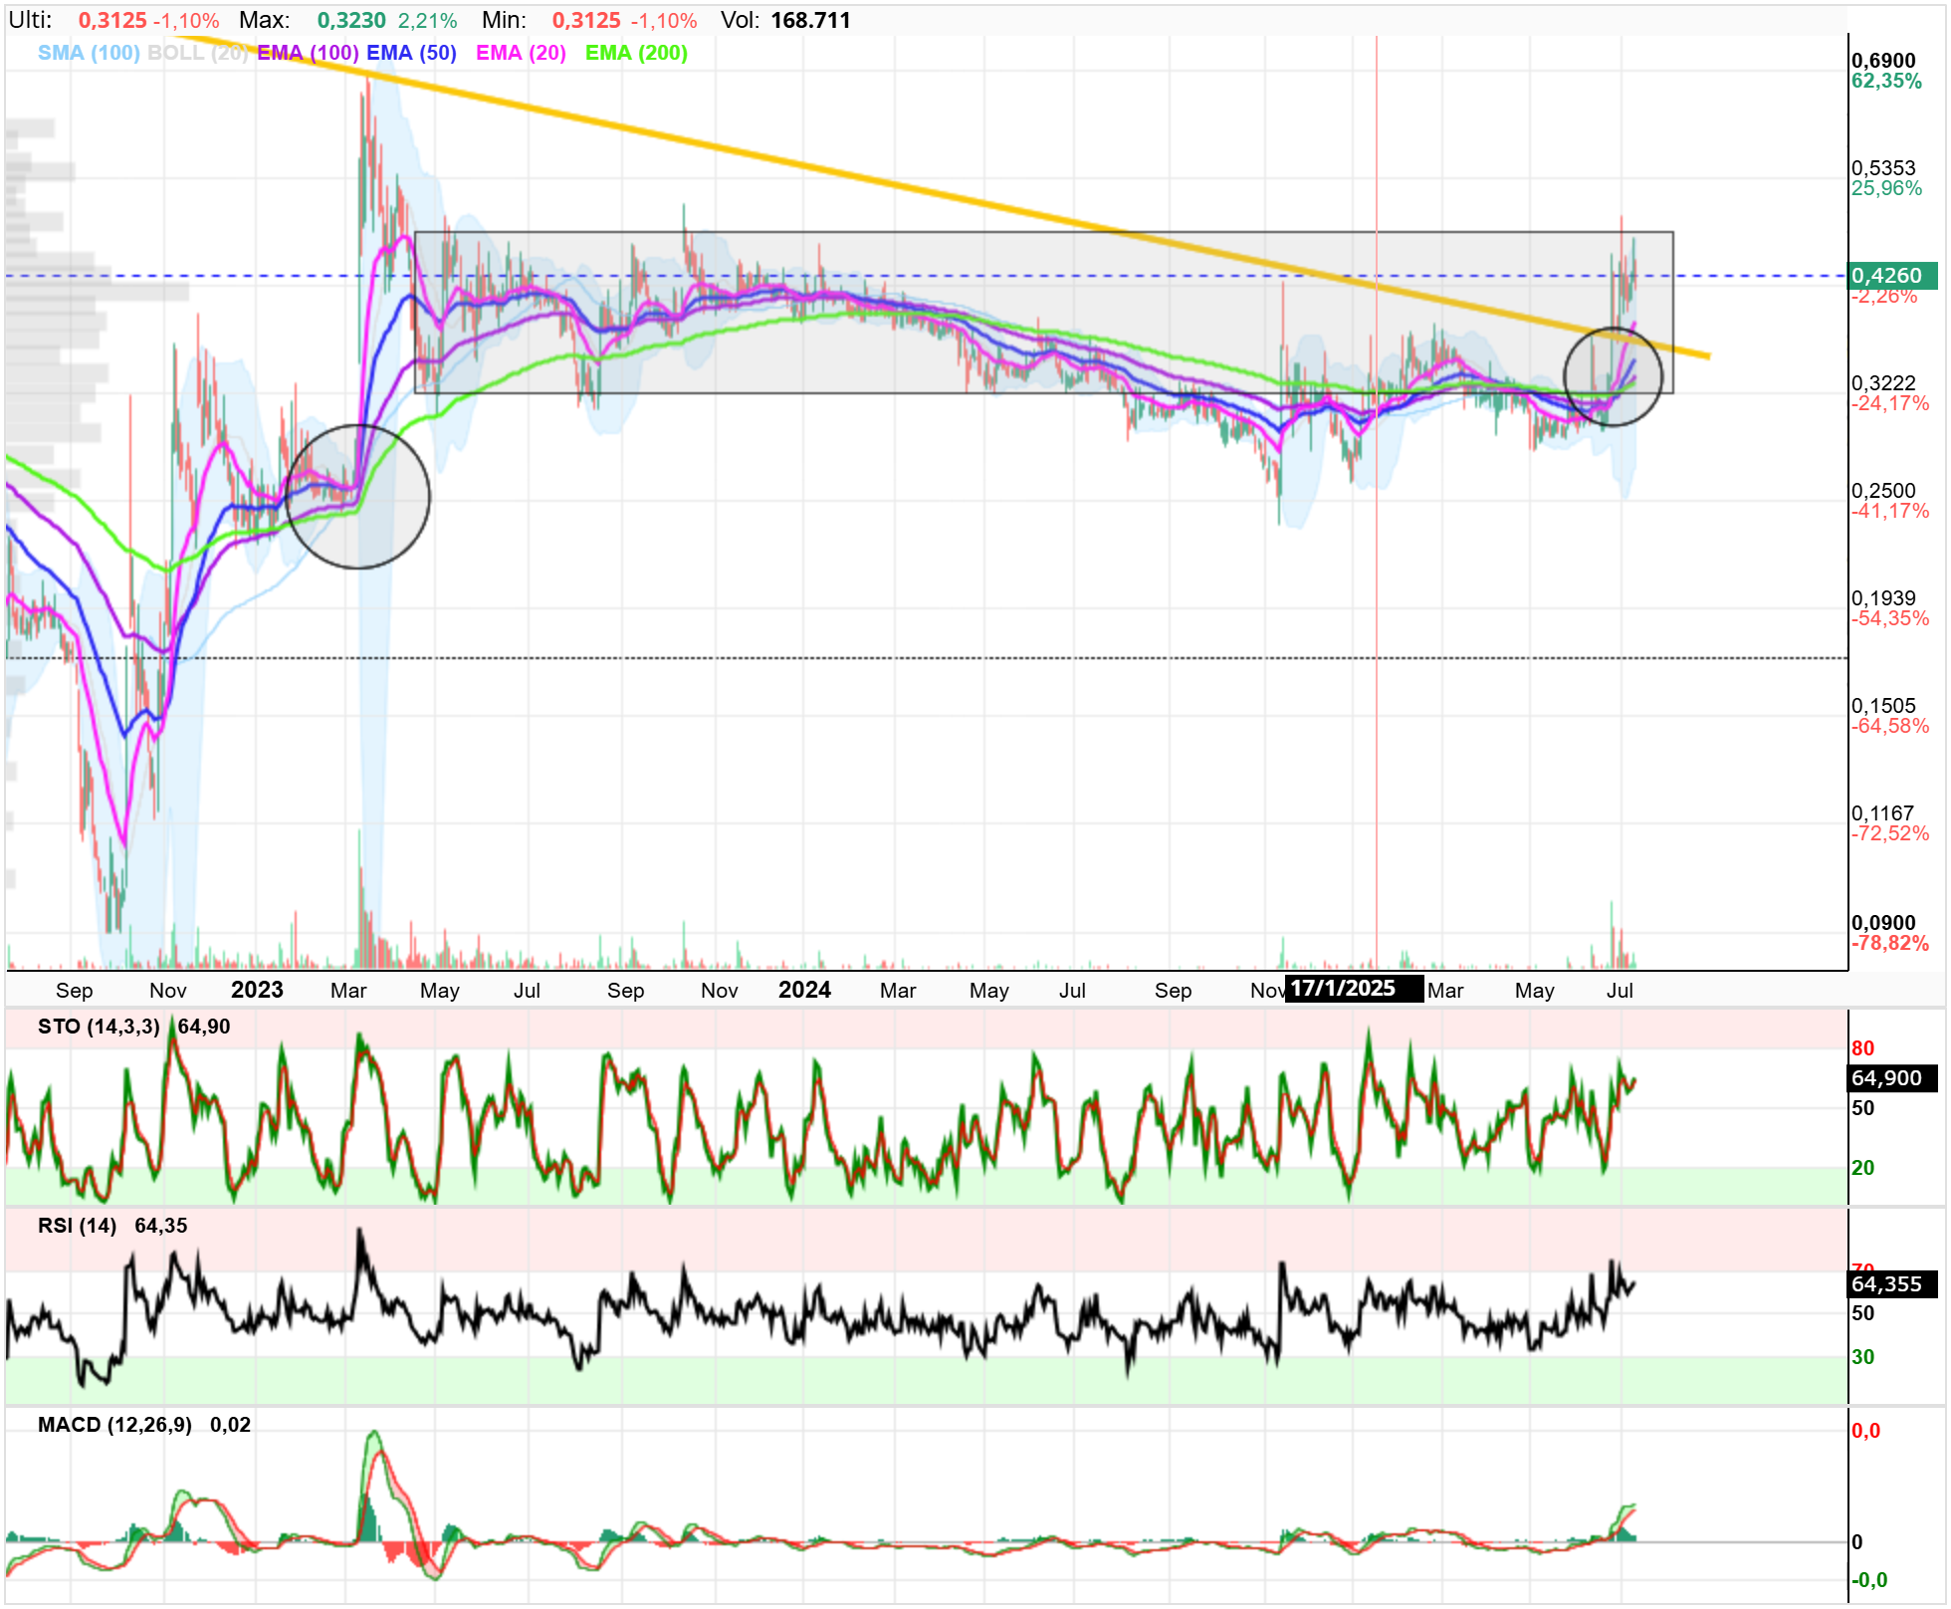Click the MACD (12,26,9) indicator label

[x=114, y=1425]
